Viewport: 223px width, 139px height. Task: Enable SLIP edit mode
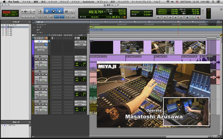tap(6, 15)
